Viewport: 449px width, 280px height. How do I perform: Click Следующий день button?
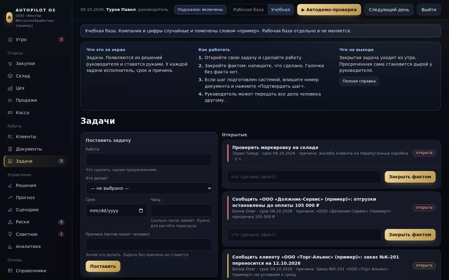(x=389, y=10)
